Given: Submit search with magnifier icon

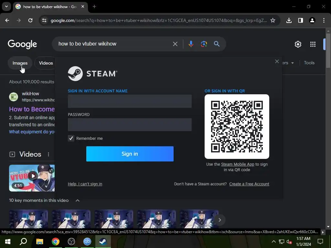Looking at the screenshot, I should 217,44.
